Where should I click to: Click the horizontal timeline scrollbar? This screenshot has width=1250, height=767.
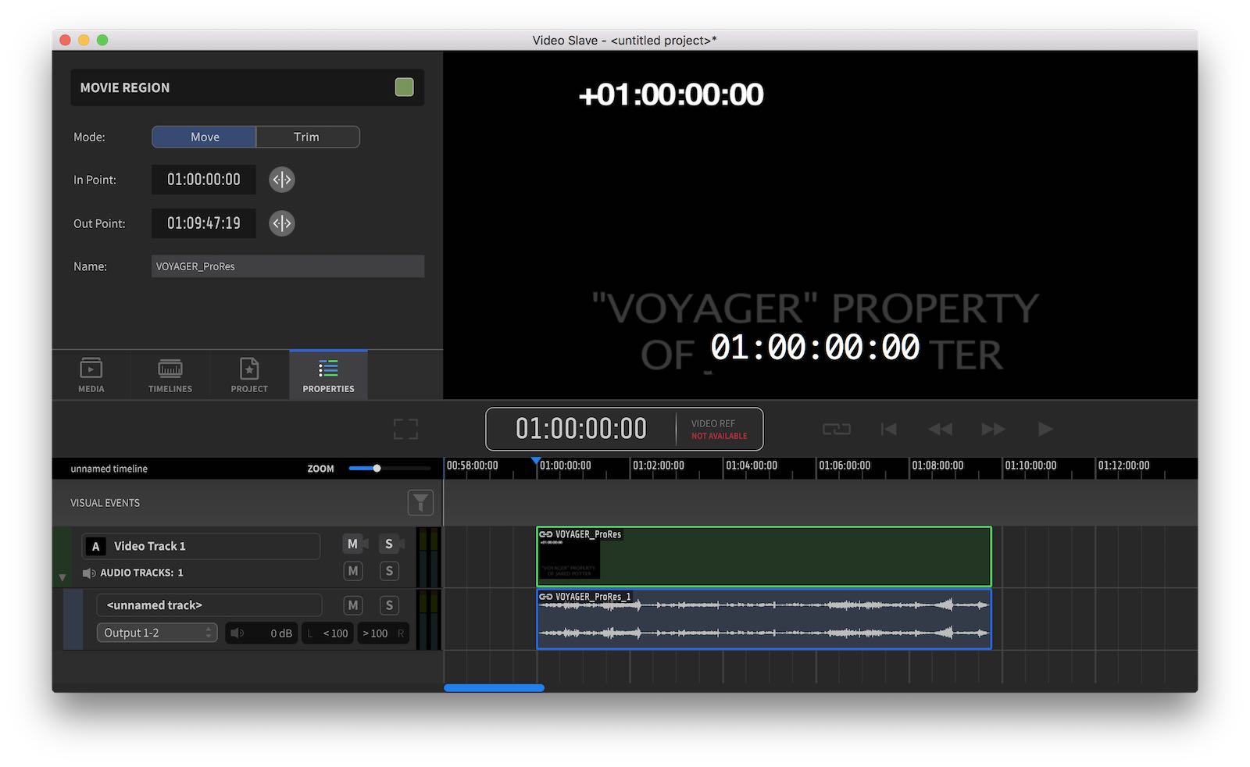(494, 688)
